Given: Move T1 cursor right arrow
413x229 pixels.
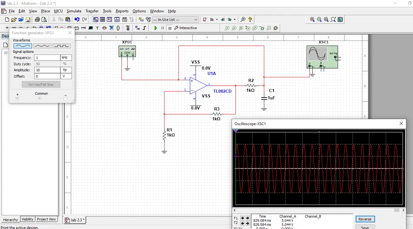Looking at the screenshot, I should click(x=247, y=218).
